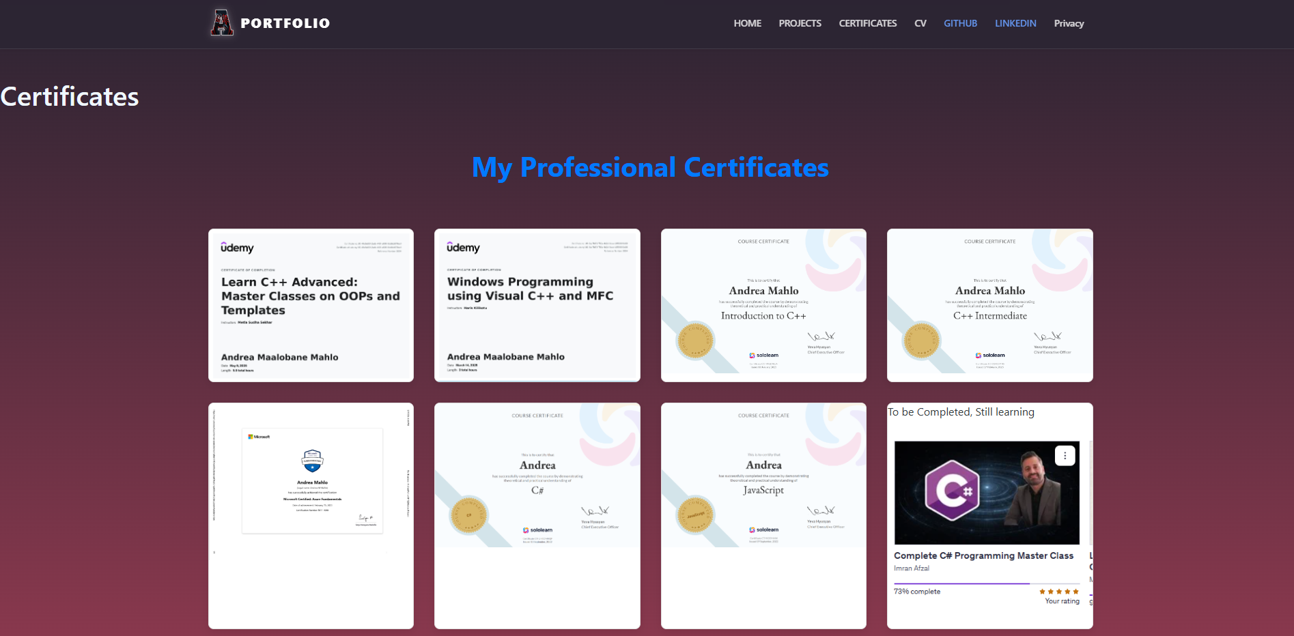
Task: Click the '73% complete' label
Action: click(x=917, y=592)
